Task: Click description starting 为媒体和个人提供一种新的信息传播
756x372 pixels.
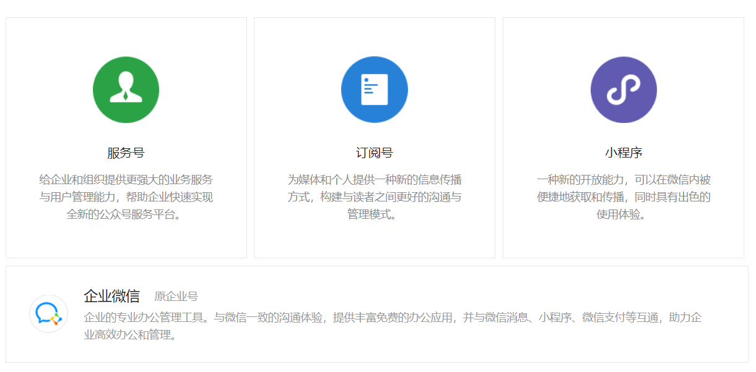Action: tap(375, 197)
